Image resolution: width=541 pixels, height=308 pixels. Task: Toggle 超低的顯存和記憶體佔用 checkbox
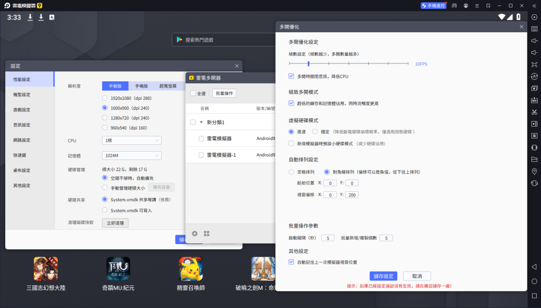(291, 103)
